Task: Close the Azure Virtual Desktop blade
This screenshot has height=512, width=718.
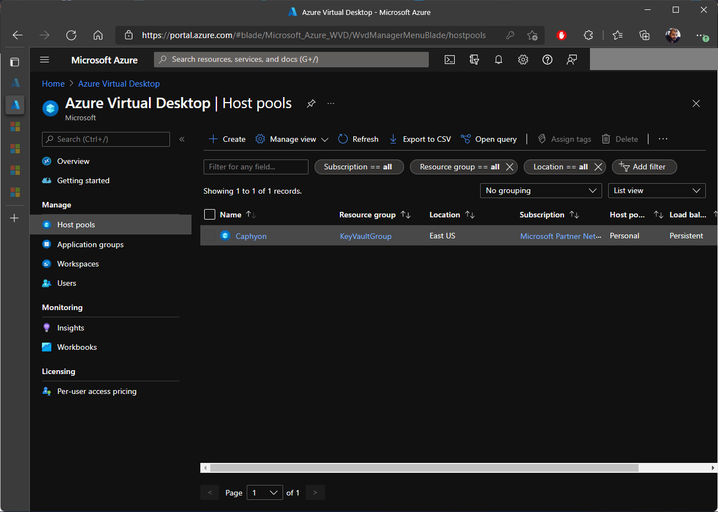Action: [x=696, y=103]
